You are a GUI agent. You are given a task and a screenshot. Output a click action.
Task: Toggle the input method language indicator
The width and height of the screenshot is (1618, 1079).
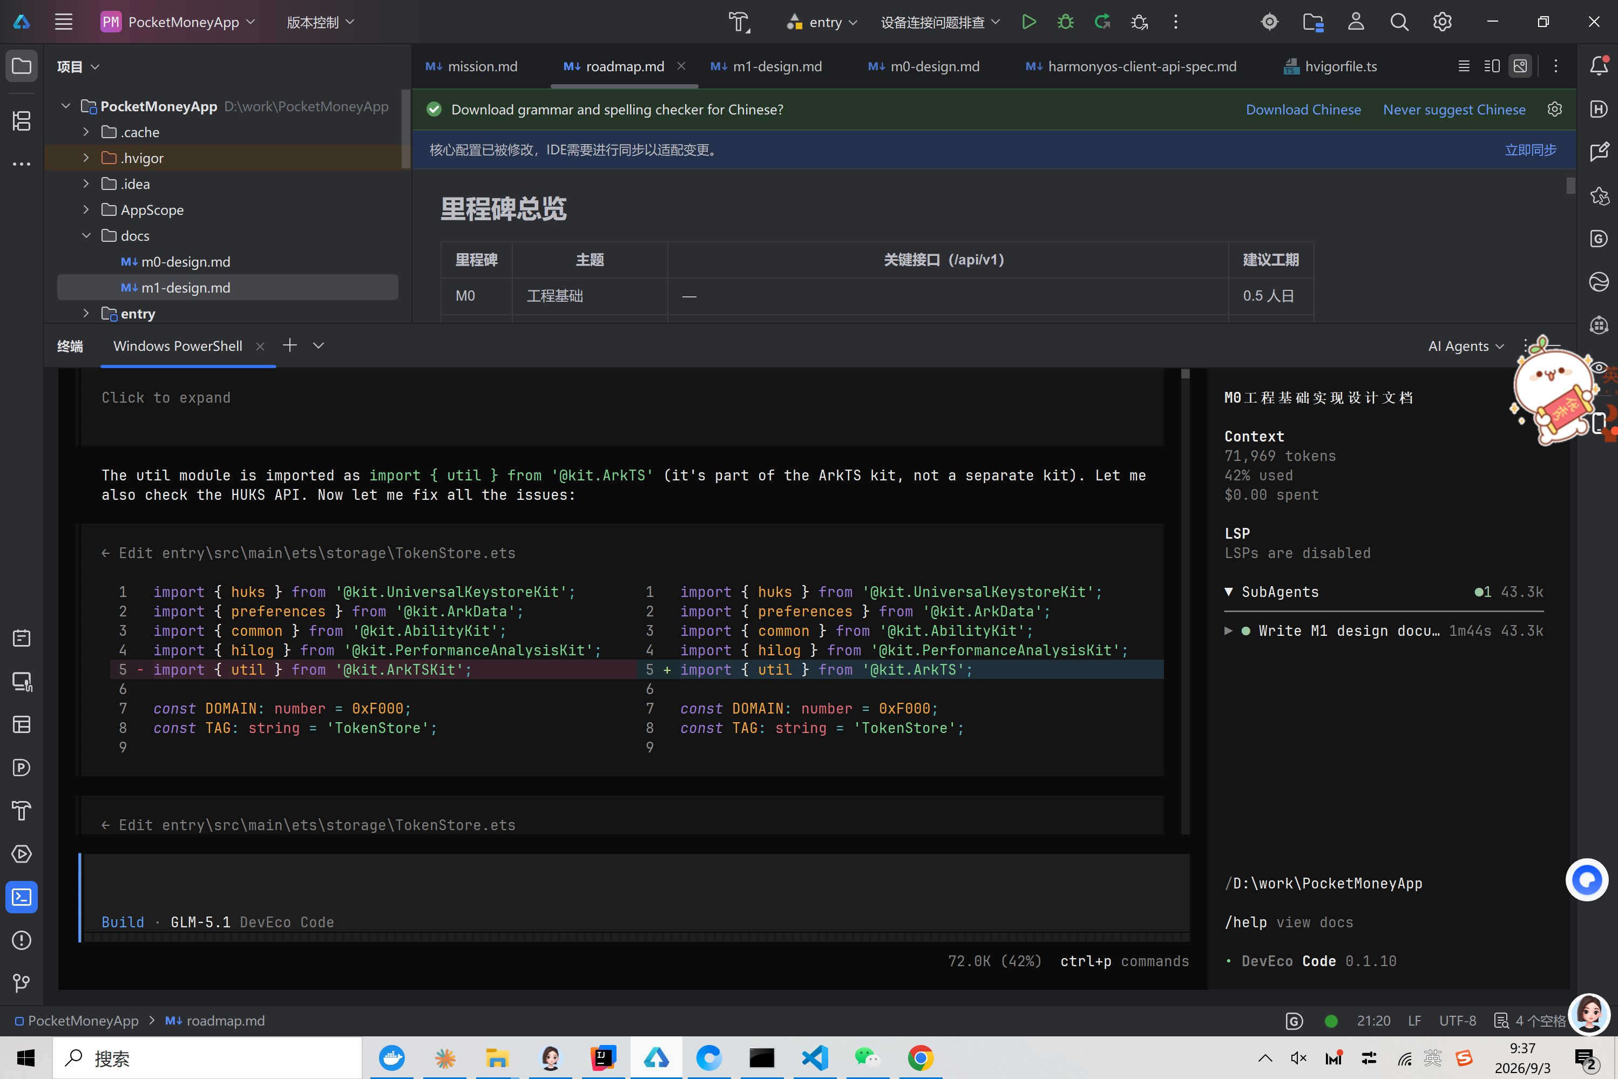pyautogui.click(x=1432, y=1058)
